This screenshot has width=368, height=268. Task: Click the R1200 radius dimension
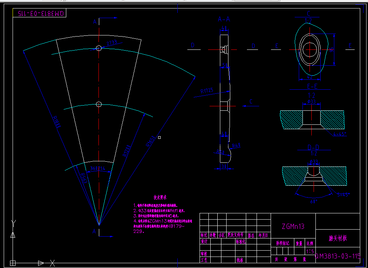pos(126,150)
